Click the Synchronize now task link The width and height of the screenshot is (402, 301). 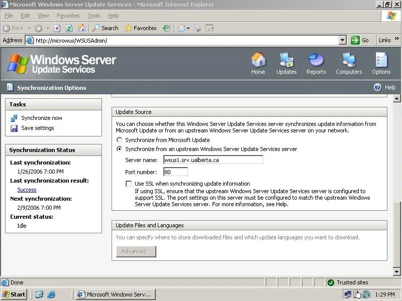pos(42,118)
